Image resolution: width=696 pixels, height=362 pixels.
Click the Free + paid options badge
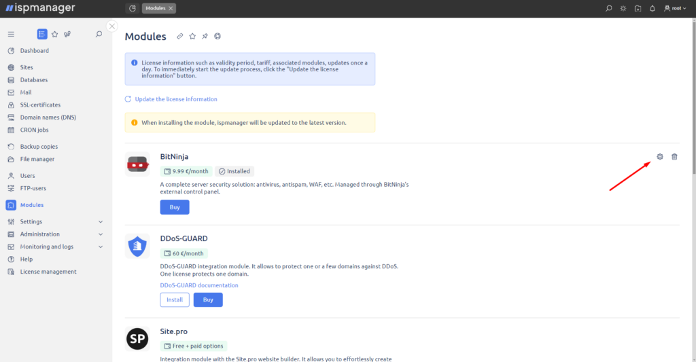pos(194,346)
